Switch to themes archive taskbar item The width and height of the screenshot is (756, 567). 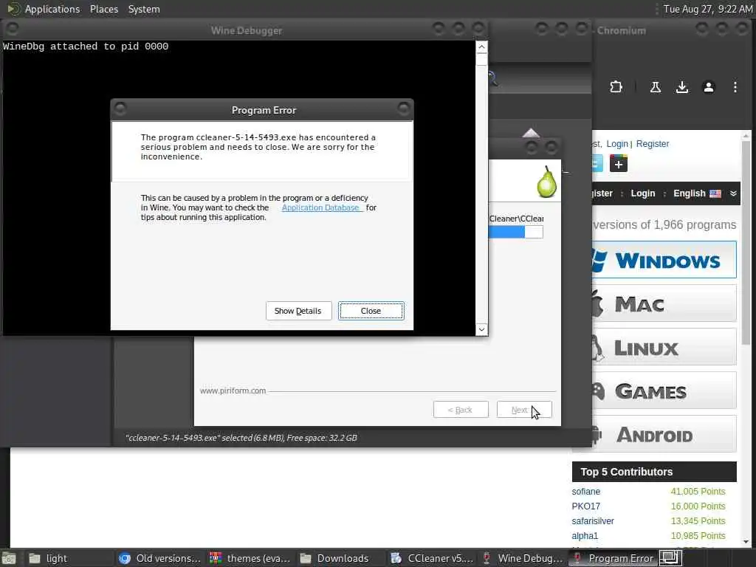pos(250,558)
